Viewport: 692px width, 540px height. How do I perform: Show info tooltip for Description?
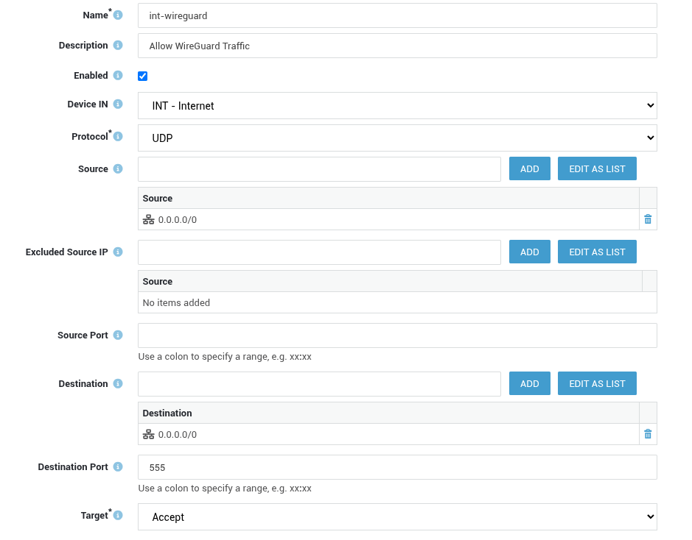pos(118,45)
